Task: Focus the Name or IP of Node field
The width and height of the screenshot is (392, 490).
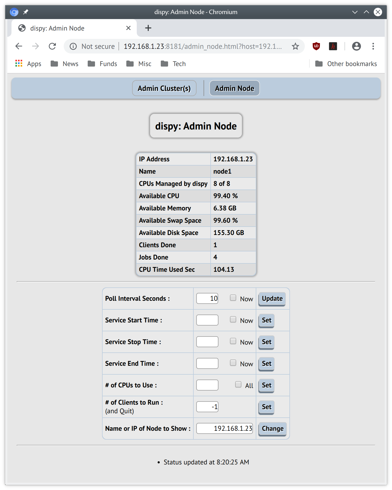Action: tap(224, 428)
